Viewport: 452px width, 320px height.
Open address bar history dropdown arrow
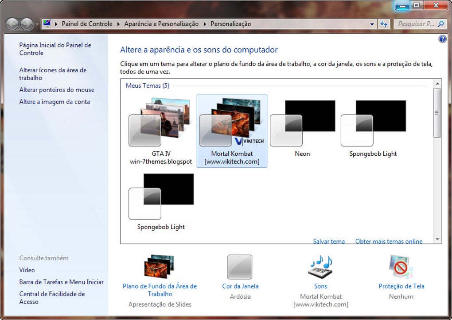(372, 24)
